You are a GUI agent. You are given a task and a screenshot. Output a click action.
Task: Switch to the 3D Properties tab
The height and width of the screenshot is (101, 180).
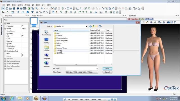point(133,19)
